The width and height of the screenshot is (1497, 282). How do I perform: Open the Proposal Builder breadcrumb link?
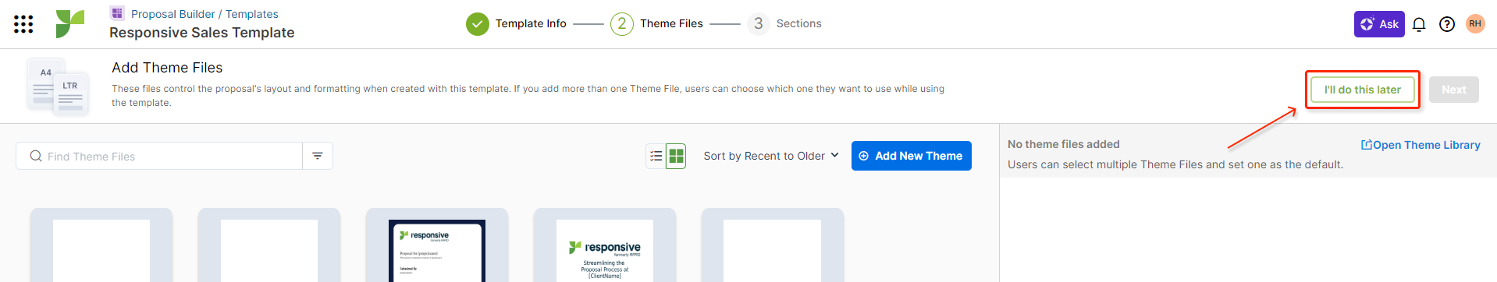172,14
